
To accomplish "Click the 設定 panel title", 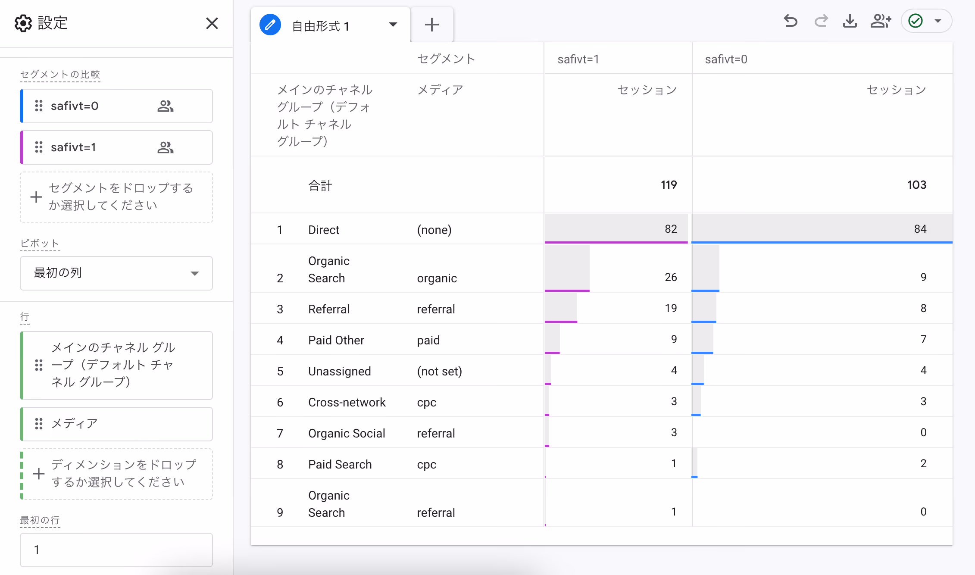I will pyautogui.click(x=53, y=23).
